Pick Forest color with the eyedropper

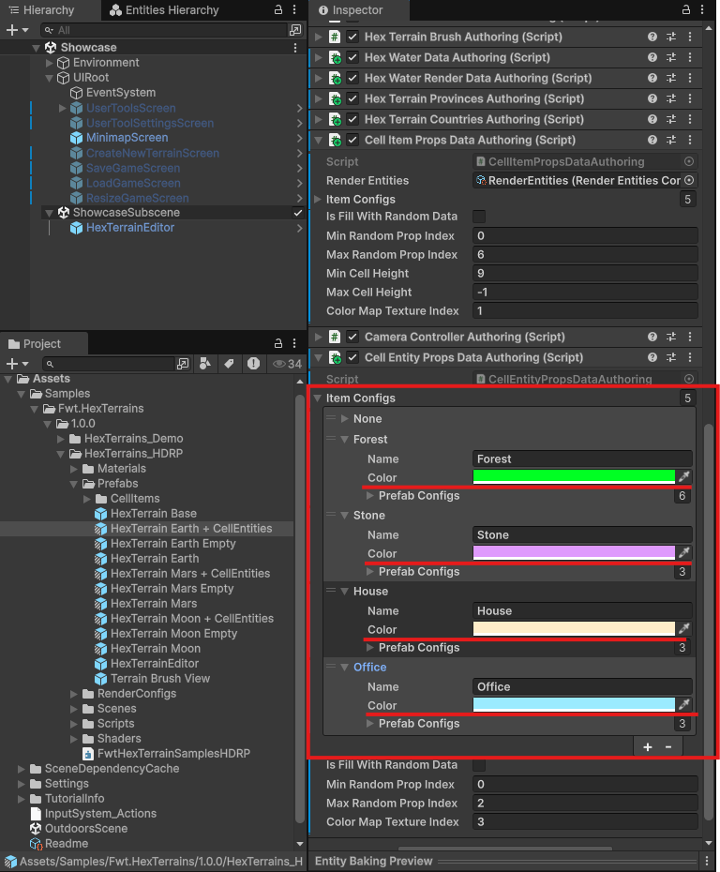684,476
